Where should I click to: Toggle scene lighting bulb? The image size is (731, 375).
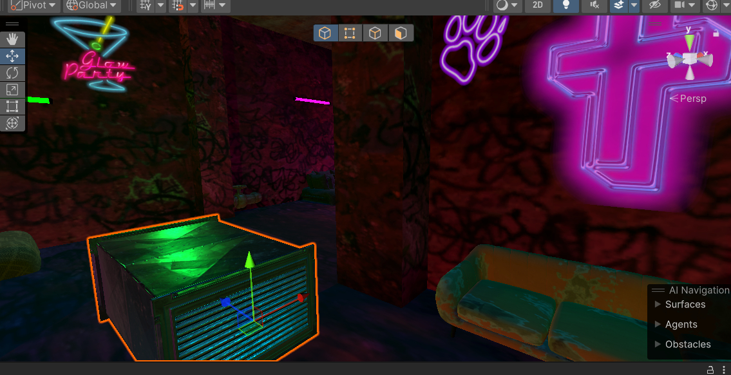click(x=565, y=5)
